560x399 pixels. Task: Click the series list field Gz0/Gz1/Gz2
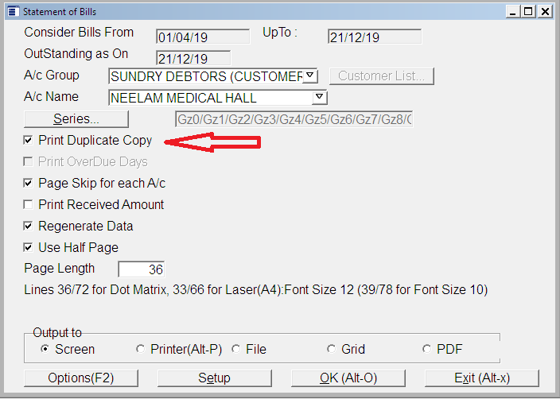point(294,119)
